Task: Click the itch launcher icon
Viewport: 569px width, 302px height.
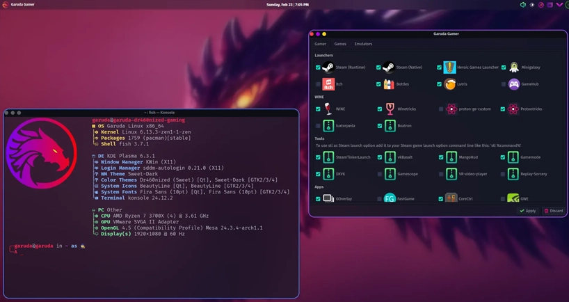Action: pos(328,84)
